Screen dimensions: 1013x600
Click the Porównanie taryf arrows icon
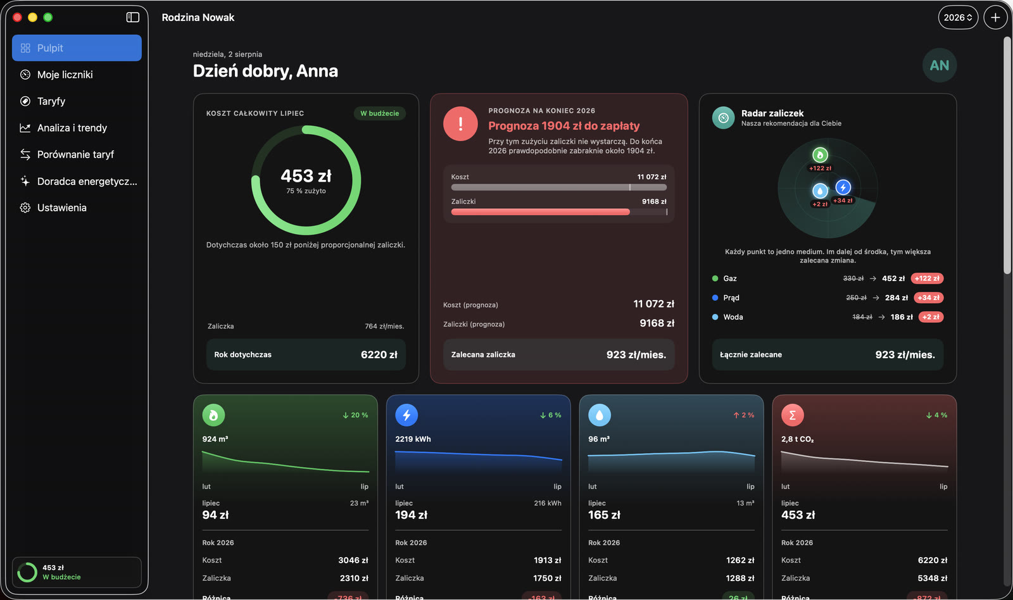pos(25,154)
